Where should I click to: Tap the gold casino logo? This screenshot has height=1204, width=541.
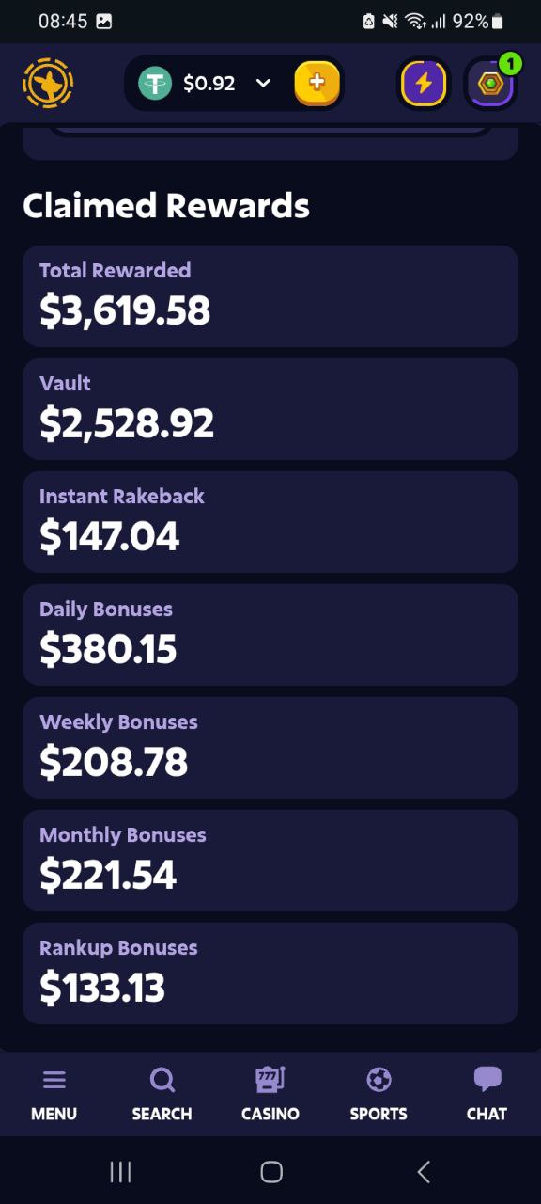(x=48, y=84)
